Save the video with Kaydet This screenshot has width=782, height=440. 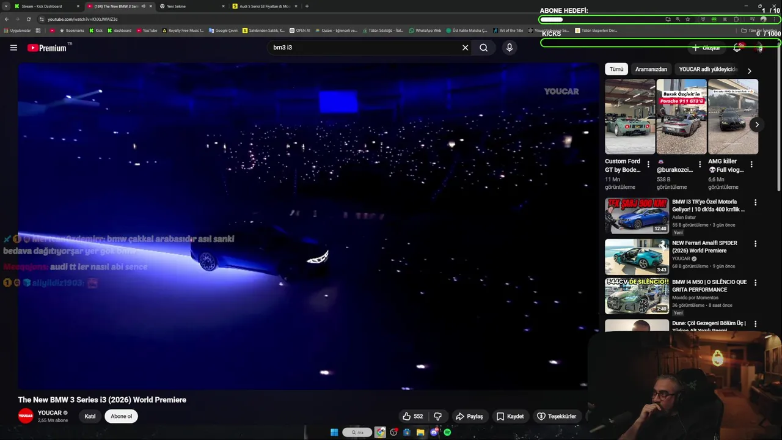point(510,416)
